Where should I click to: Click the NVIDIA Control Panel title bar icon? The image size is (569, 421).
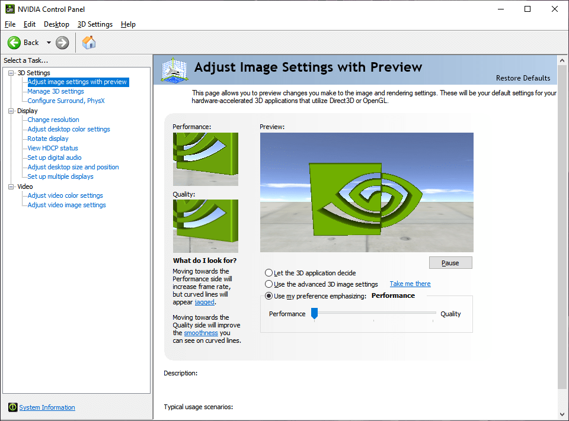[x=10, y=9]
